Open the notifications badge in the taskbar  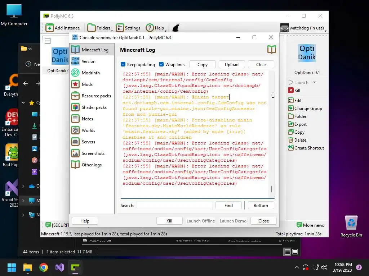[359, 267]
